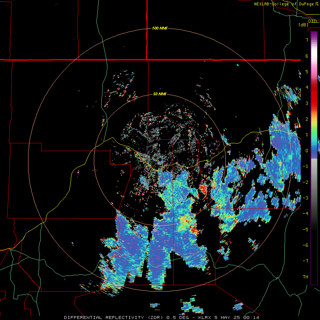Click the -4 value on the color scale
The height and width of the screenshot is (320, 320).
pyautogui.click(x=305, y=213)
